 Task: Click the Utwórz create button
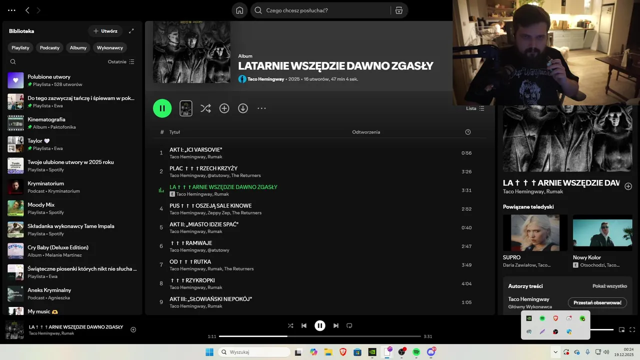tap(105, 31)
